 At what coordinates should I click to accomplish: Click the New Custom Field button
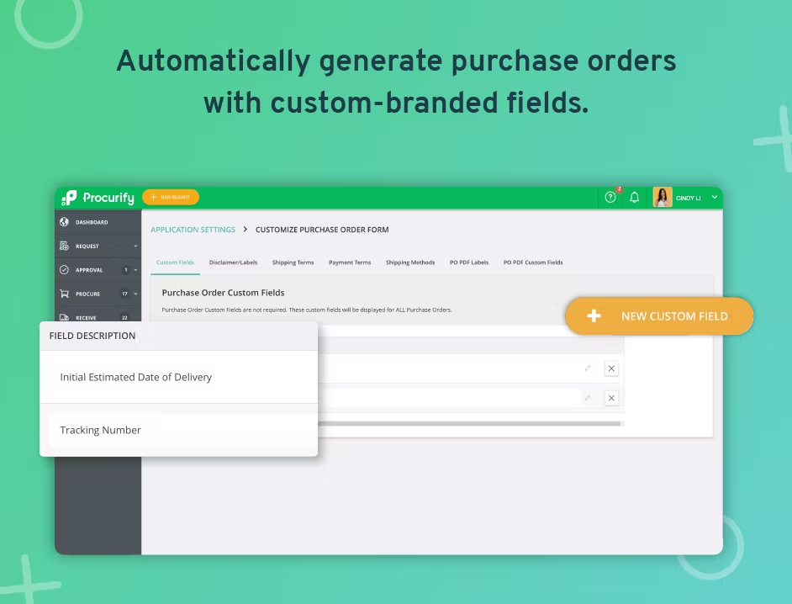pyautogui.click(x=659, y=316)
